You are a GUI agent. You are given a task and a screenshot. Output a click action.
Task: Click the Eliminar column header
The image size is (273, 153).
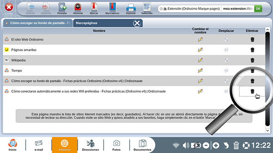pyautogui.click(x=252, y=31)
